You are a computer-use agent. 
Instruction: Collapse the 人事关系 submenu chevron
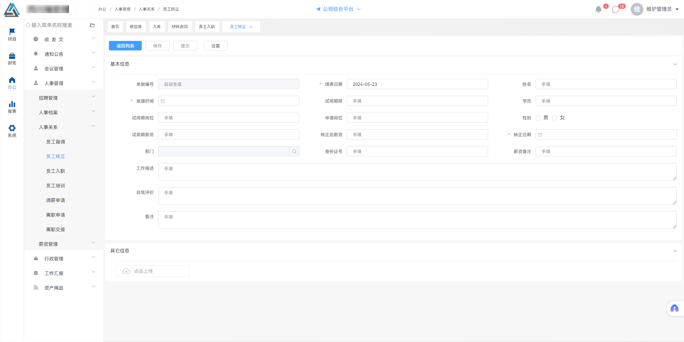click(94, 126)
